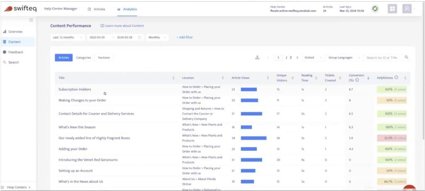
Task: Open Making Changes to your Order article
Action: click(83, 100)
